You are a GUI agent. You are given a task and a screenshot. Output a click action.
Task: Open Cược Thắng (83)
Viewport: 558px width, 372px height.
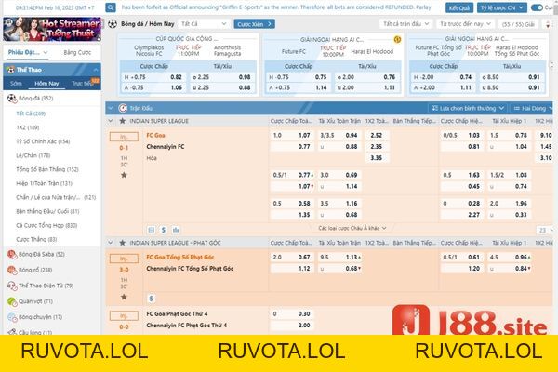[36, 239]
